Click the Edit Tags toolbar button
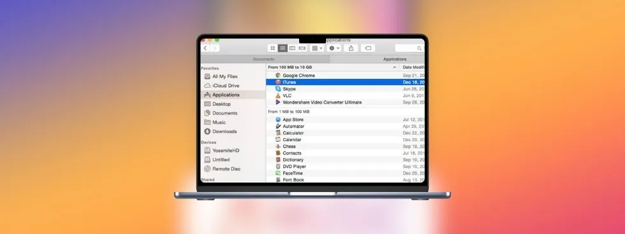This screenshot has width=625, height=234. coord(368,48)
